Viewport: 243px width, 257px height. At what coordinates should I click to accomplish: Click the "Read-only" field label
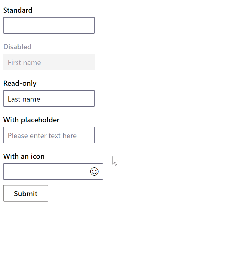click(20, 83)
